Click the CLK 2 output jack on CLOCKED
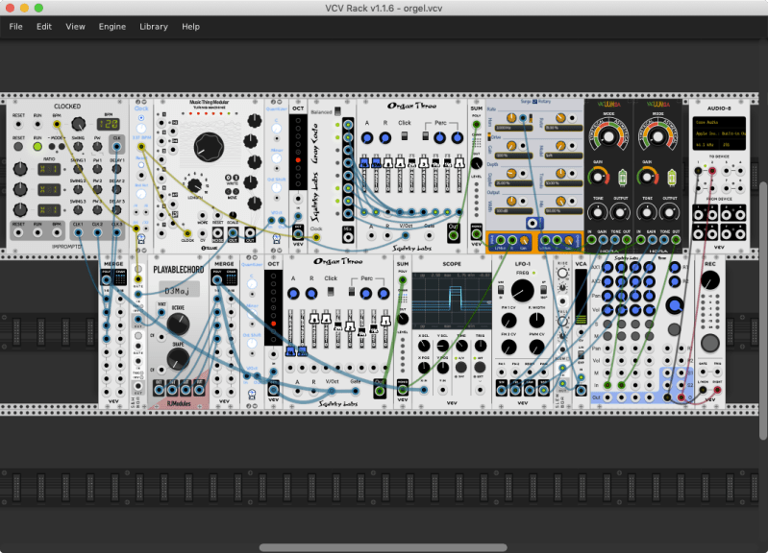This screenshot has height=553, width=768. 97,232
